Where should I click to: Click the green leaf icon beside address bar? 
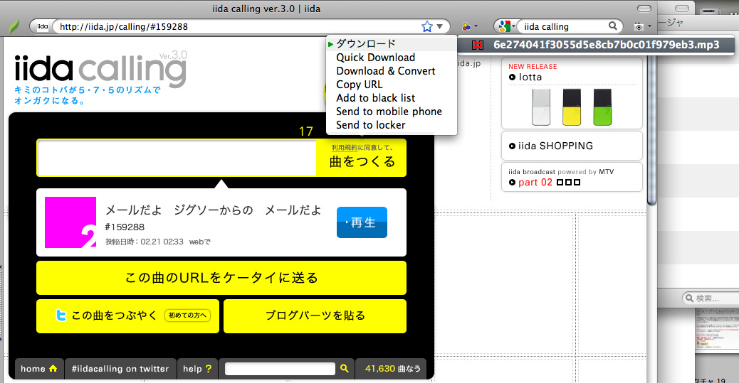click(14, 27)
